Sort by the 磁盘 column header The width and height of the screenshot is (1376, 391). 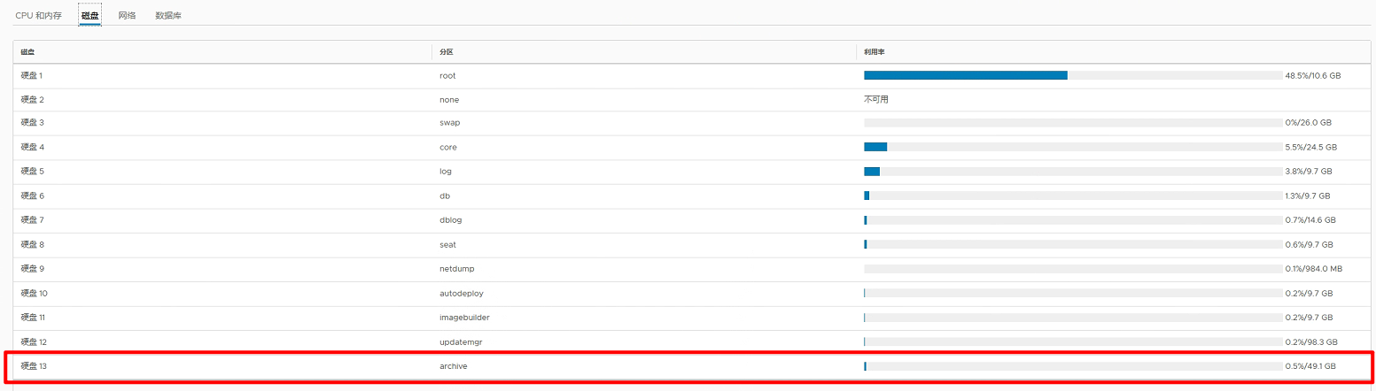click(28, 52)
